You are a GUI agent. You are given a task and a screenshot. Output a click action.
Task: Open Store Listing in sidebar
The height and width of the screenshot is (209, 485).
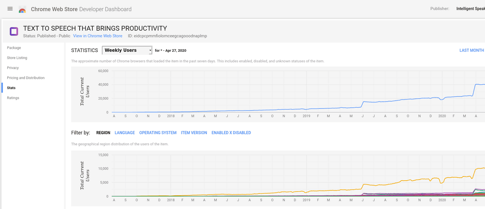click(17, 58)
